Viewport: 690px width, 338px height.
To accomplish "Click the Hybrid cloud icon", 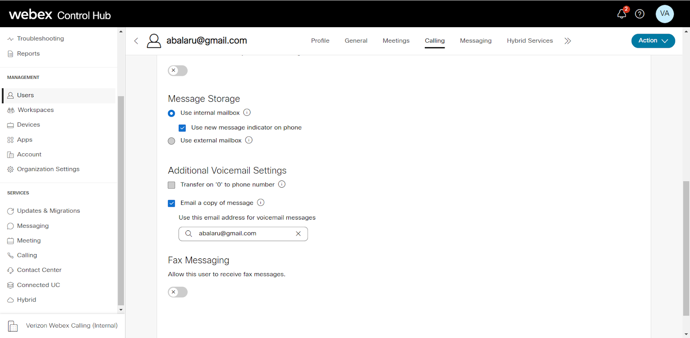I will click(x=10, y=300).
